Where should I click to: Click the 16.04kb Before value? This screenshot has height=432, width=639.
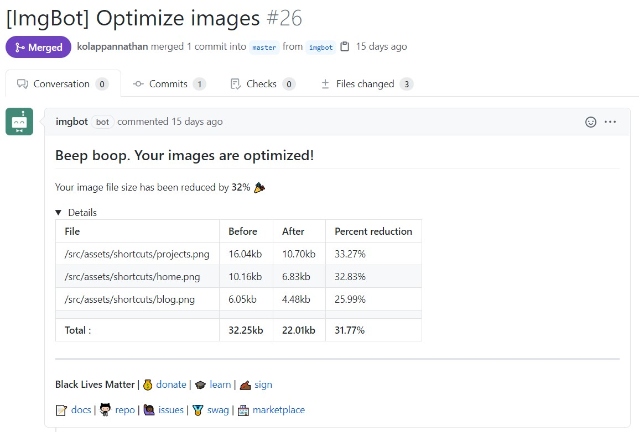coord(245,254)
